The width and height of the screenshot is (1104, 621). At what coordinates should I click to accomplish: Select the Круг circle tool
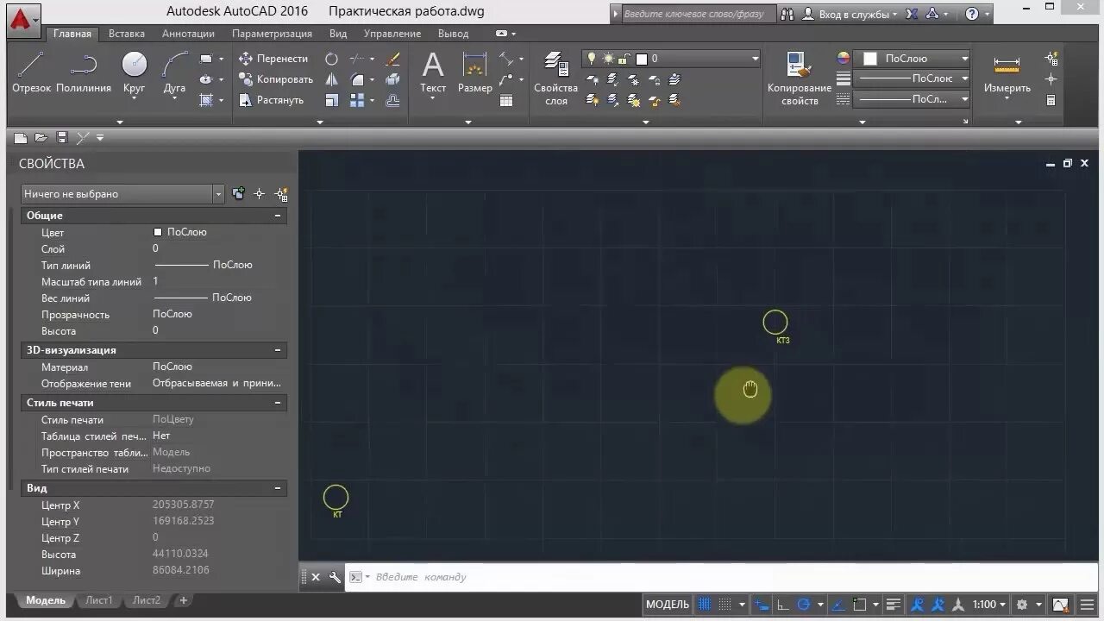[x=134, y=73]
